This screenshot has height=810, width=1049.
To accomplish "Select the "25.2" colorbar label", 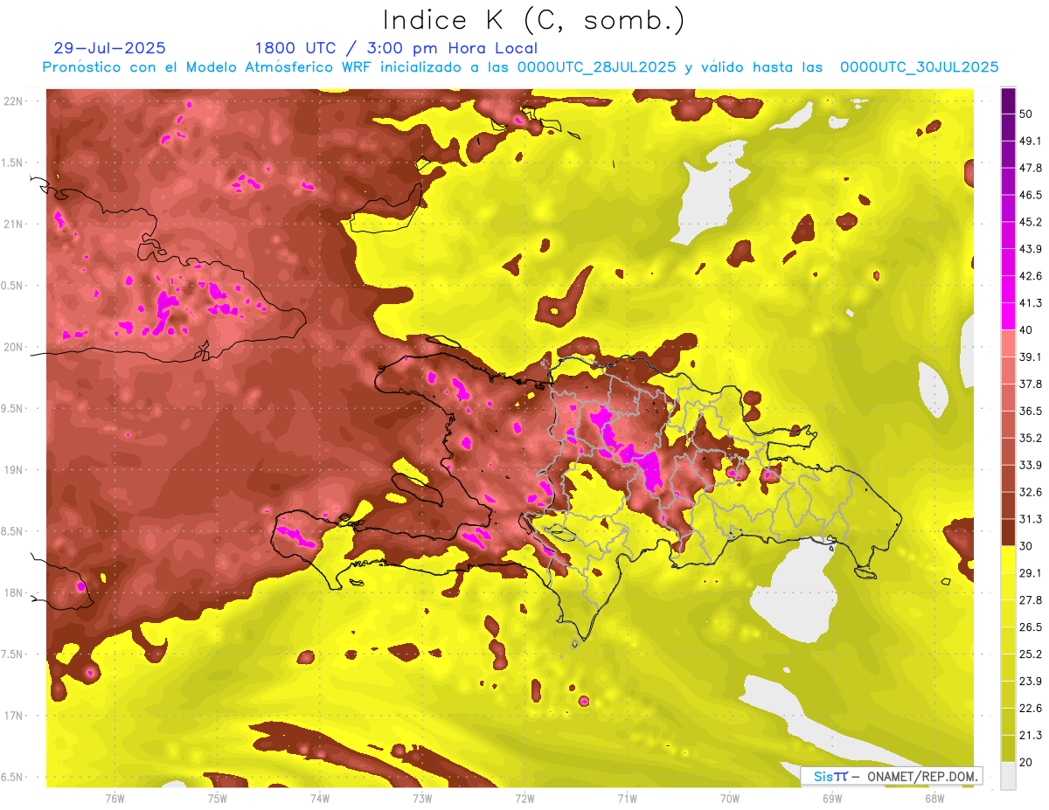I will 1031,654.
